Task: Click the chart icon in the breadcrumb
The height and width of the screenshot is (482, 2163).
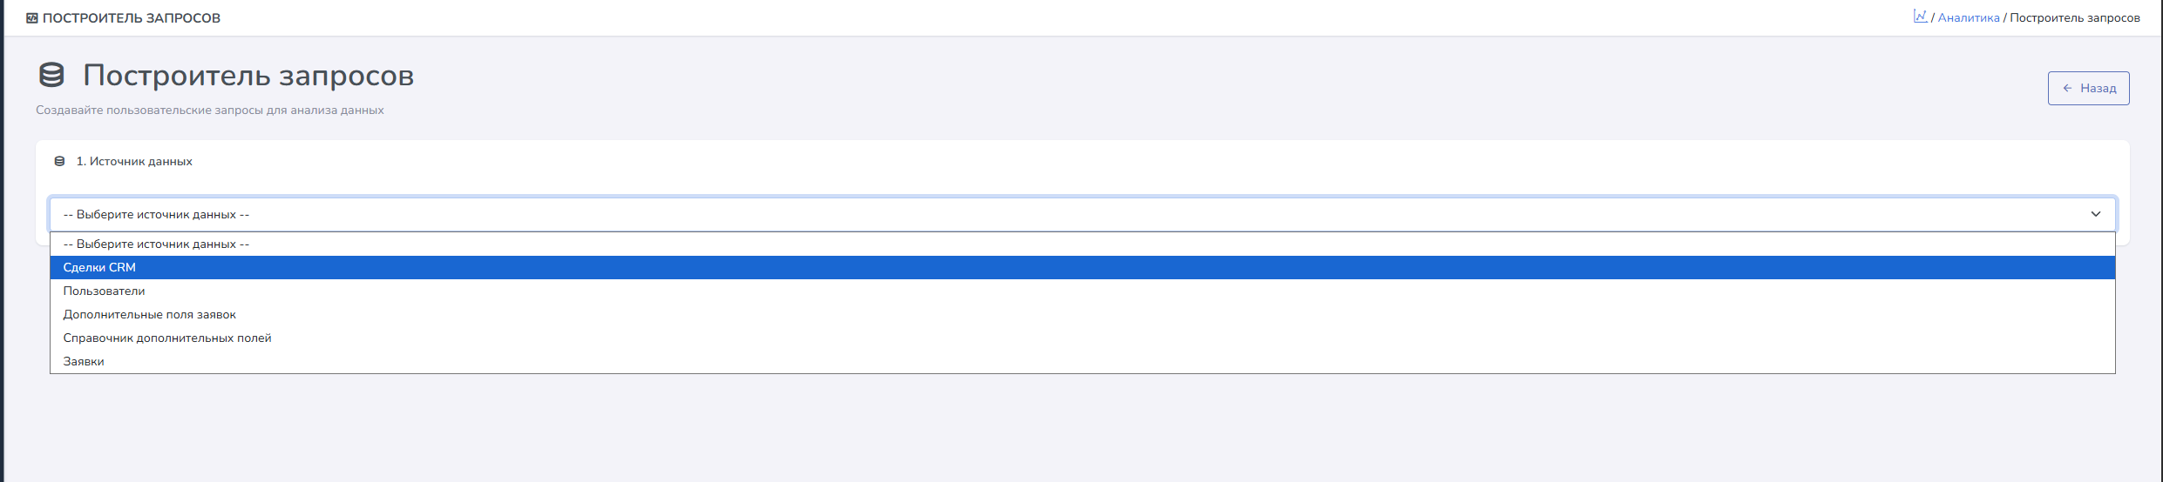Action: pos(1920,17)
